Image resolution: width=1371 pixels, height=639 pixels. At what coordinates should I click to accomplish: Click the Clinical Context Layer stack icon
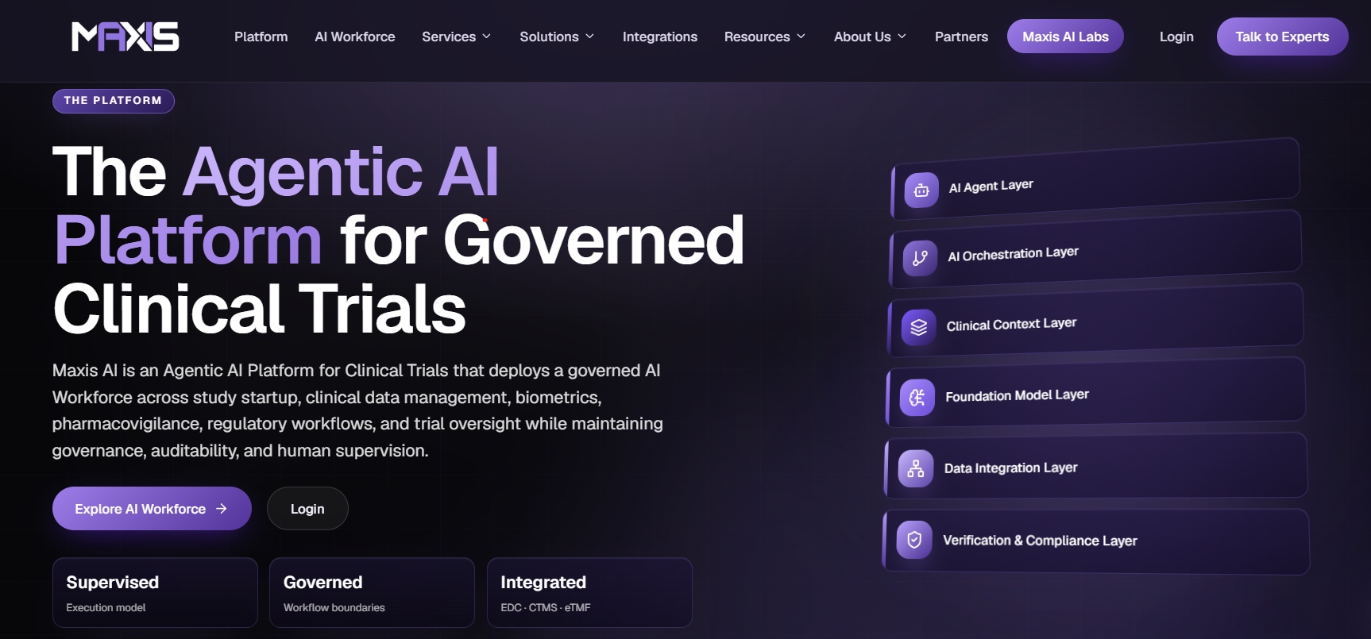click(919, 327)
